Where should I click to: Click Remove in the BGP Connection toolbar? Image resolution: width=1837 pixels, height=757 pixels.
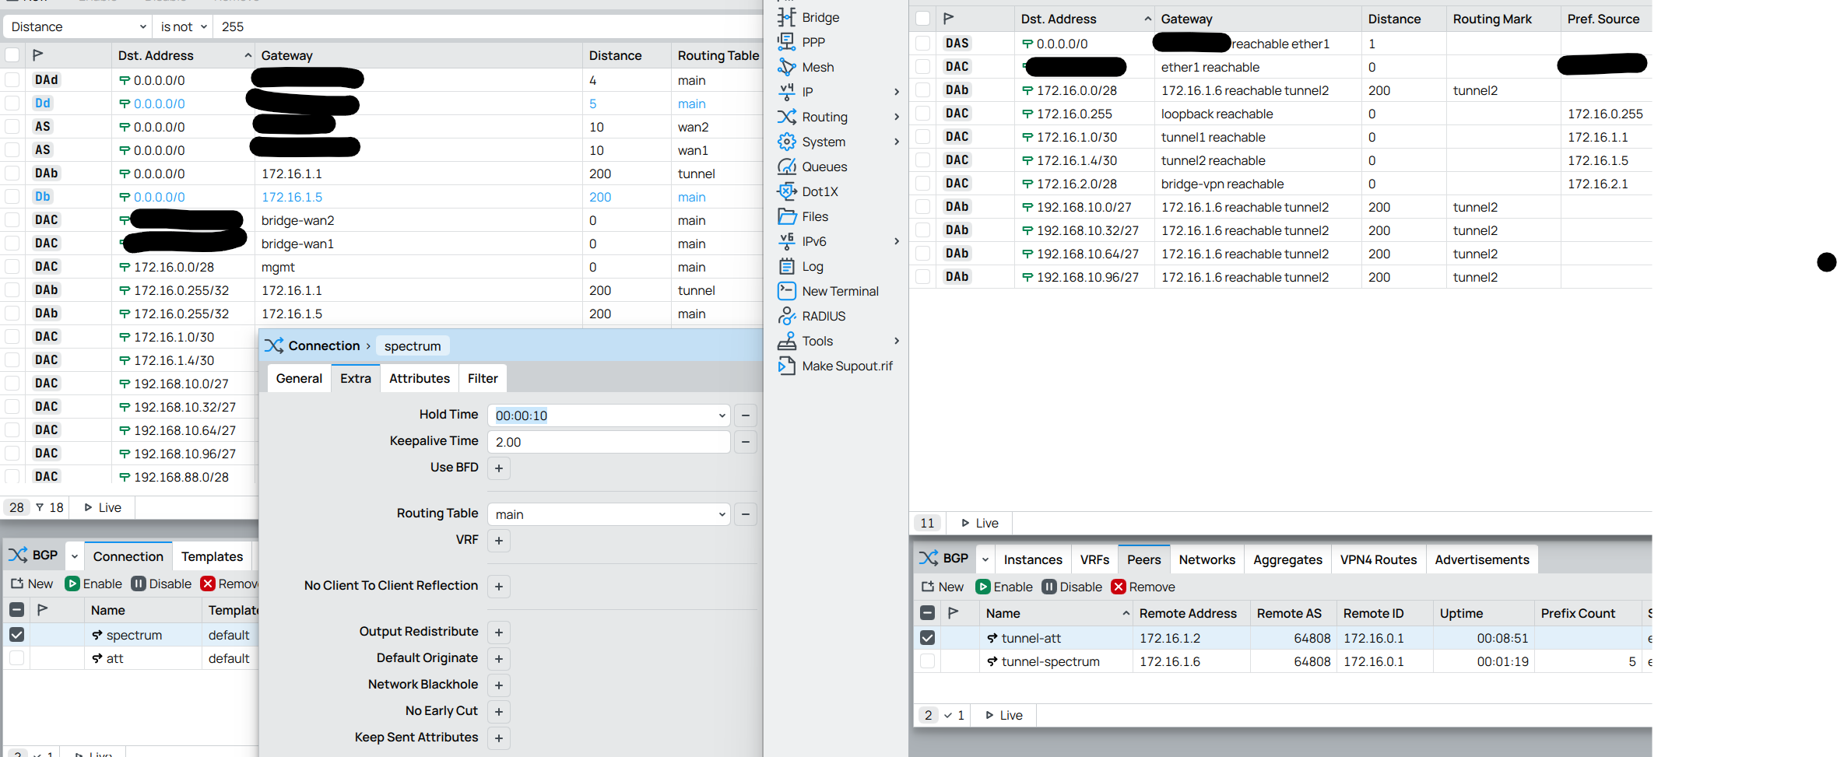(x=229, y=584)
